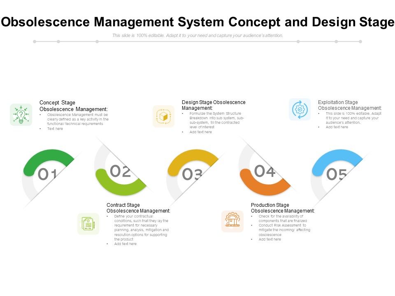The image size is (395, 296).
Task: Click 'Define your contractual conditions' bullet text
Action: [x=141, y=227]
